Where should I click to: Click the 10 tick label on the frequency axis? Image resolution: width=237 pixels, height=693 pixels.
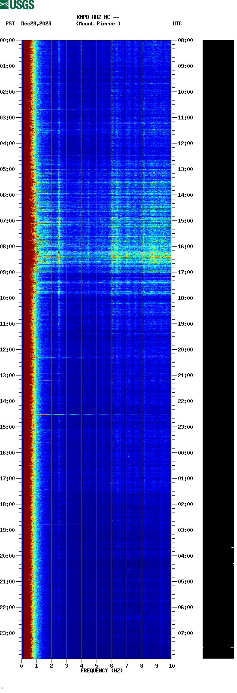pos(172,666)
